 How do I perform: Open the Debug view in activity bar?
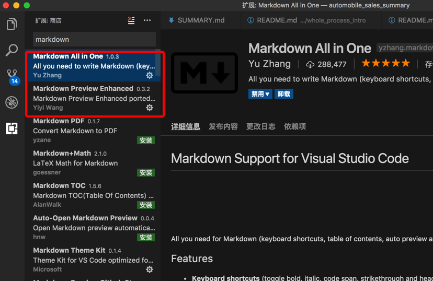click(12, 102)
